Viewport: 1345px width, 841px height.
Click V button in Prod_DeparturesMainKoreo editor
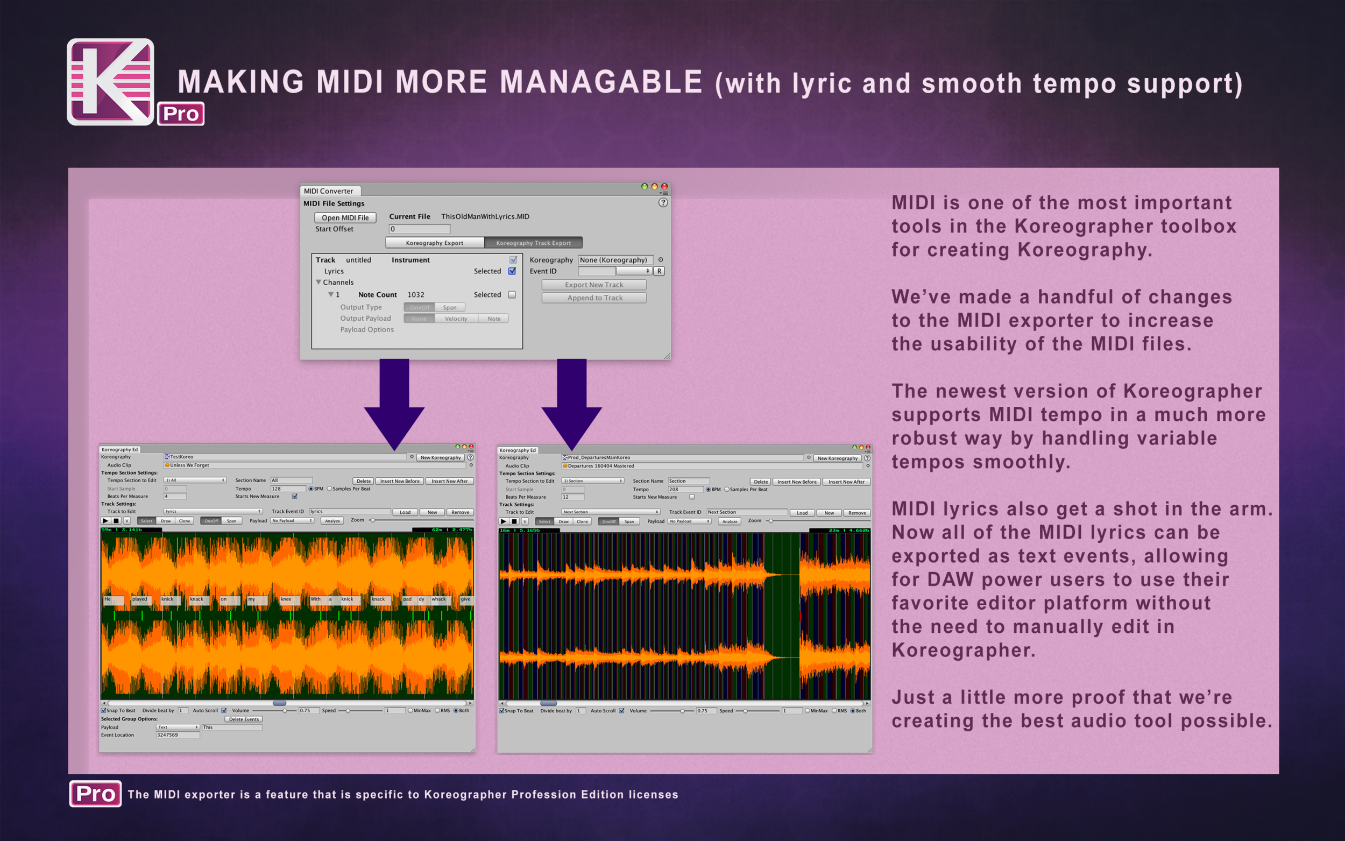[x=525, y=521]
